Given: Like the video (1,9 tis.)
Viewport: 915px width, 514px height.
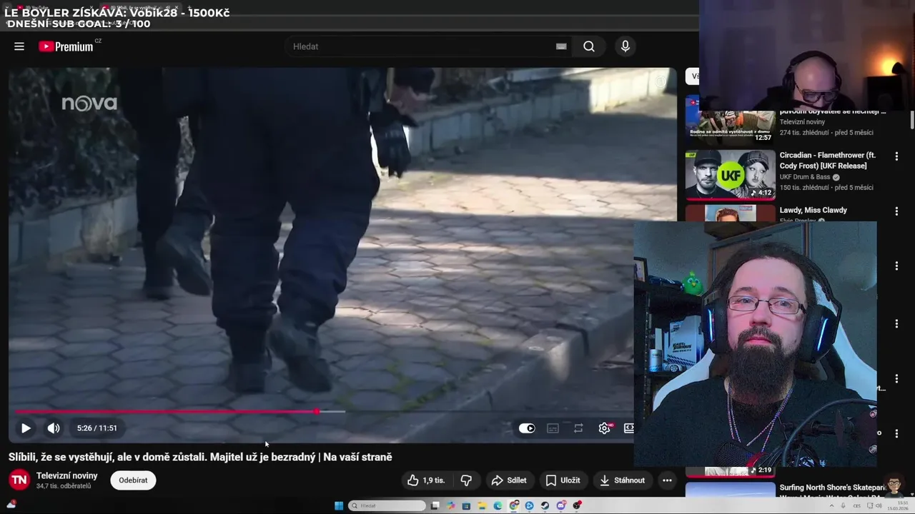Looking at the screenshot, I should tap(426, 480).
